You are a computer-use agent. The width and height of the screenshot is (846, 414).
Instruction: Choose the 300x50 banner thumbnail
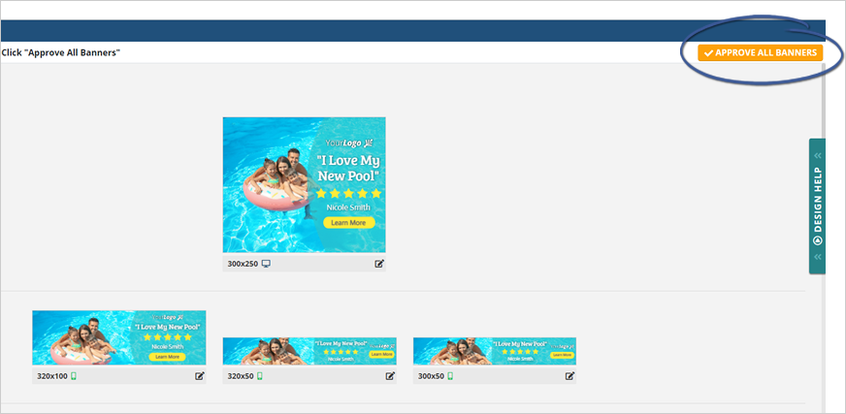click(x=494, y=351)
